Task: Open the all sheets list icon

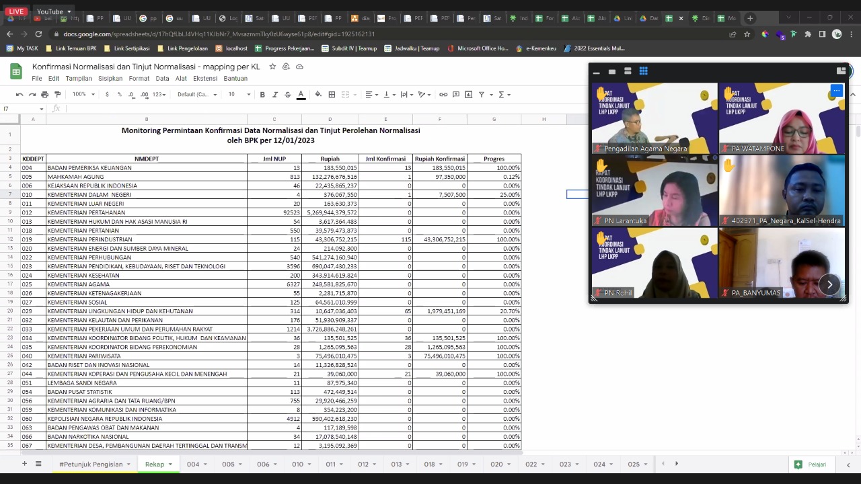Action: tap(38, 464)
